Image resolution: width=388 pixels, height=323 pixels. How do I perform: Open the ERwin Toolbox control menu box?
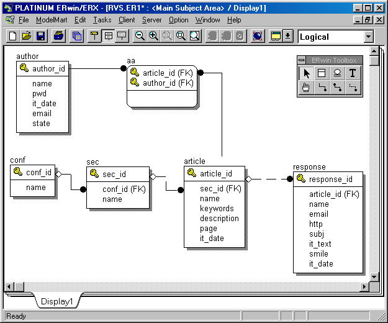click(302, 60)
